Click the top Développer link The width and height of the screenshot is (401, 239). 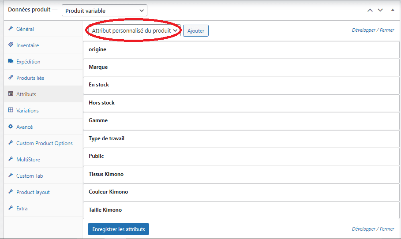[364, 30]
